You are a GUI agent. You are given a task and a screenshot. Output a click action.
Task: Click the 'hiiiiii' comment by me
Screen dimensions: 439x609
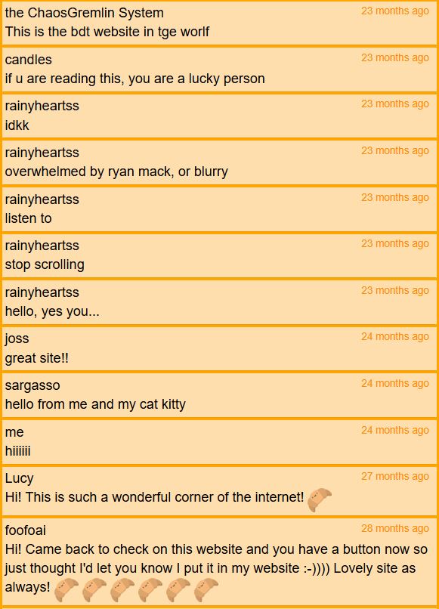pos(18,451)
